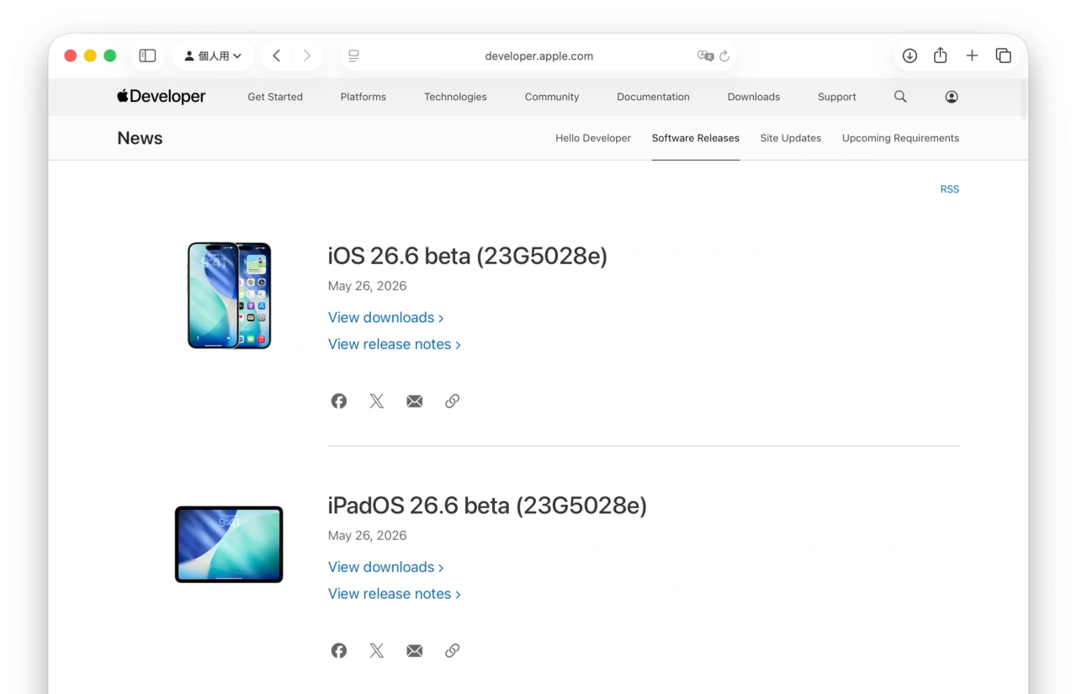Open the page reader menu icon
The image size is (1077, 694).
pyautogui.click(x=353, y=56)
